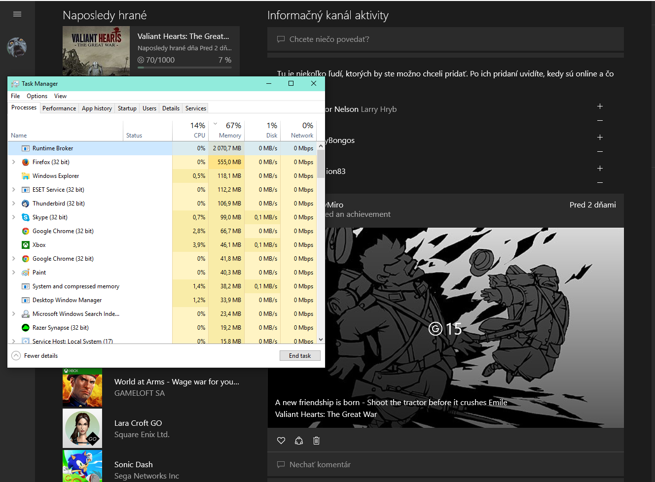Add the ion83 suggested friend with plus
Screen dimensions: 655x482
tap(600, 169)
